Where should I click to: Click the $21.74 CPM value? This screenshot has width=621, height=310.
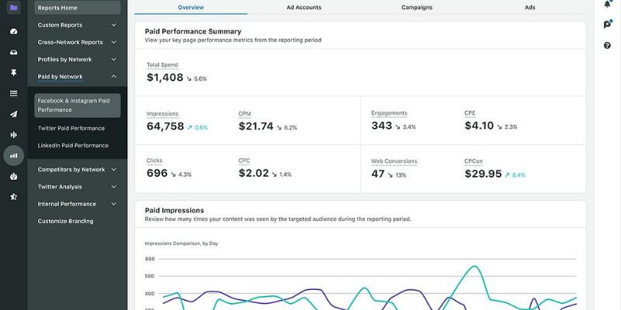tap(256, 126)
